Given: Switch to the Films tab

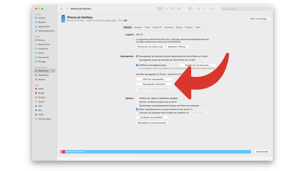Looking at the screenshot, I should coord(147,27).
